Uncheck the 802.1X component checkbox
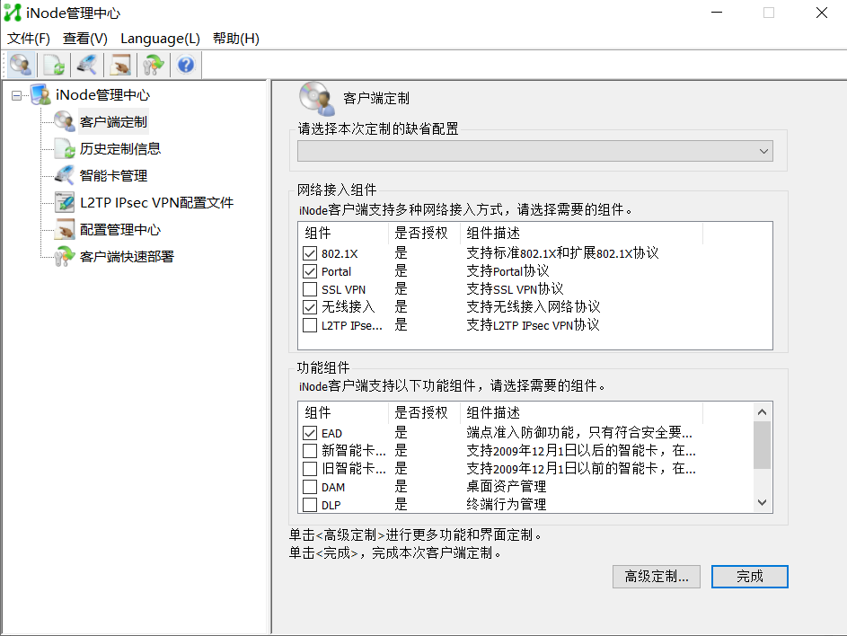The height and width of the screenshot is (636, 847). pyautogui.click(x=310, y=253)
